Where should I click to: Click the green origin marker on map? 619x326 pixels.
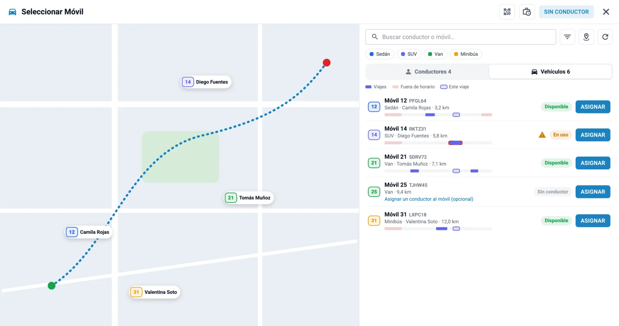click(51, 285)
